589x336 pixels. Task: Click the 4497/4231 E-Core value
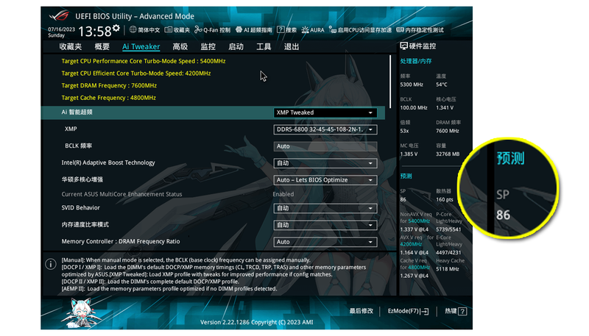pyautogui.click(x=448, y=252)
